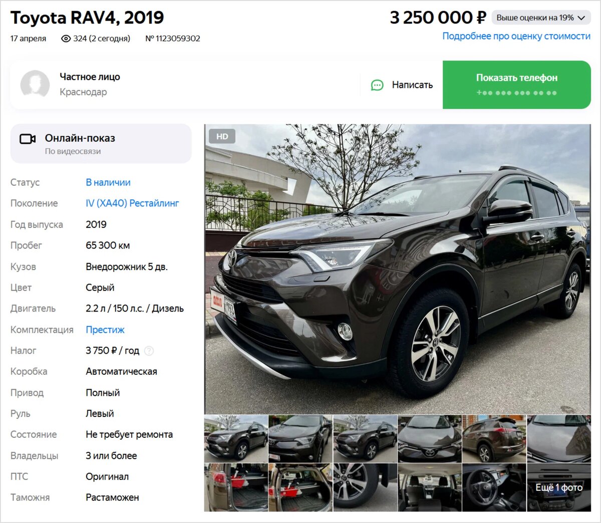Viewport: 601px width, 523px height.
Task: Open the Онлайн-показ video call panel
Action: (101, 143)
